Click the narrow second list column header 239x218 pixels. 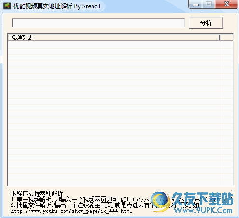click(x=226, y=38)
